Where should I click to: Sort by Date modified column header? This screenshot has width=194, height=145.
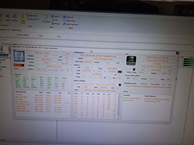point(23,35)
